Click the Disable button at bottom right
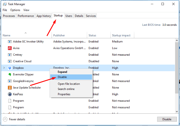 (167, 119)
